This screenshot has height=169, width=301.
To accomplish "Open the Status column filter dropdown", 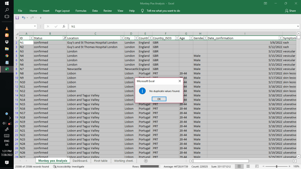I will click(x=65, y=38).
